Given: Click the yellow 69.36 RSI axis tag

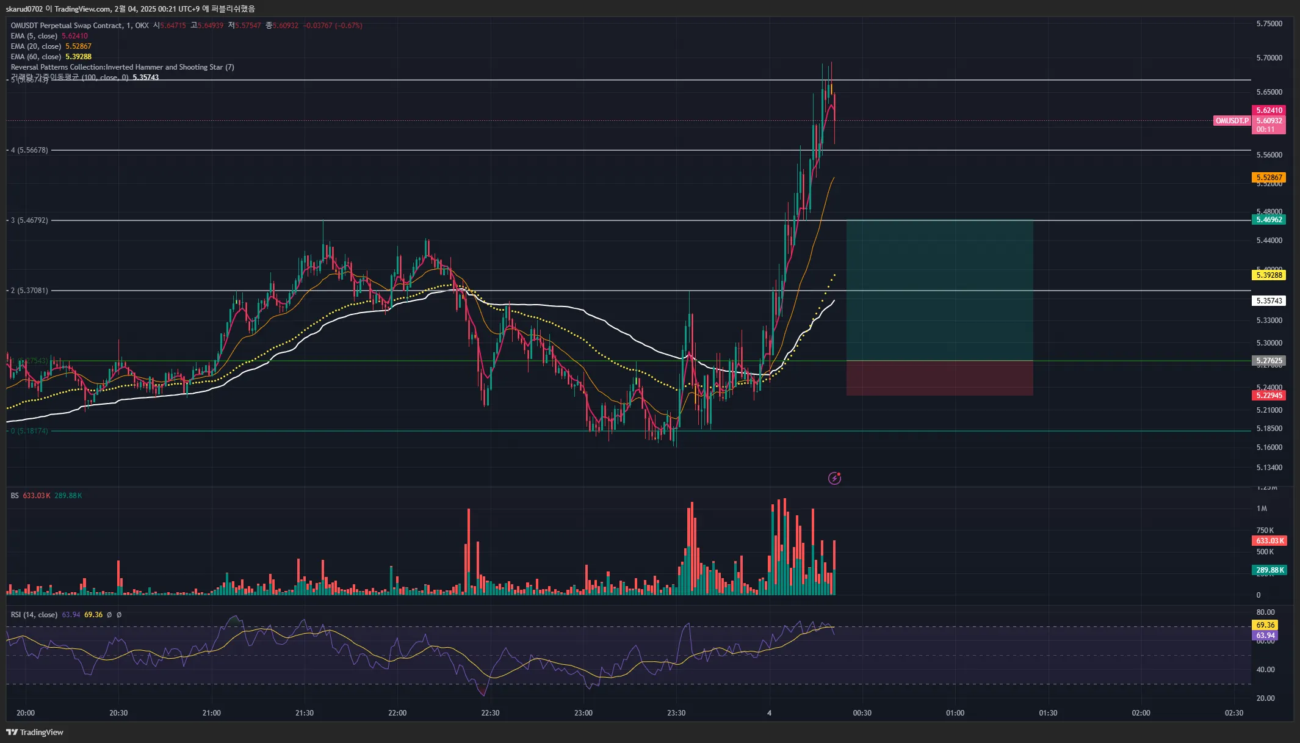Looking at the screenshot, I should click(1265, 625).
